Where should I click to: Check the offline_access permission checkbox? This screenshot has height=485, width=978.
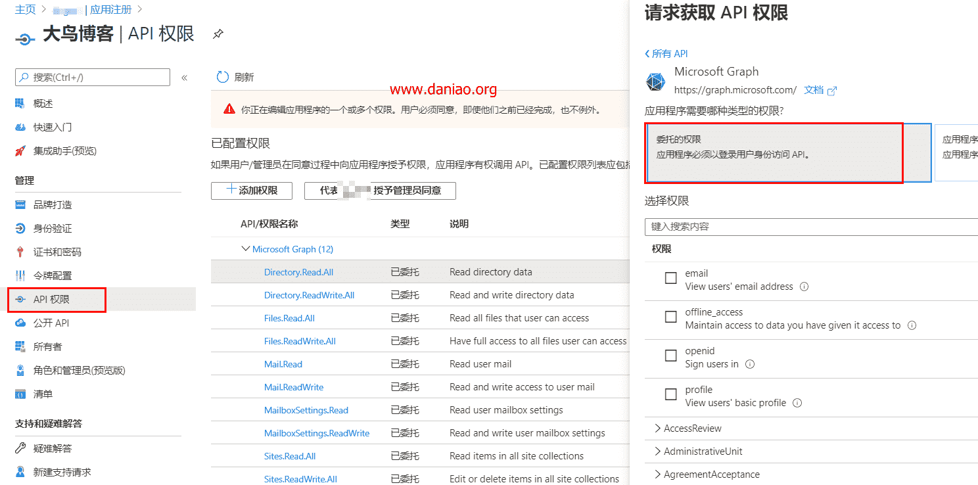[x=670, y=317]
